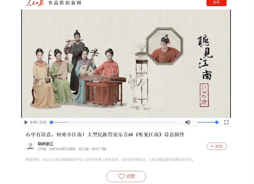Click the 听见江南 calligraphy title in the video
Viewport: 254px width, 184px height.
pyautogui.click(x=205, y=57)
